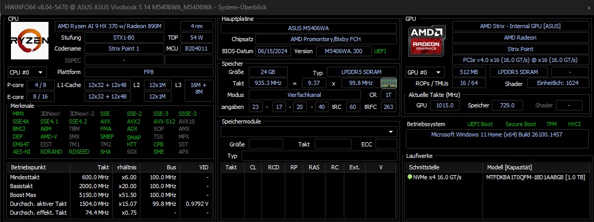This screenshot has width=594, height=222.
Task: Click the empty Speichermodule Typ field
Action: point(319,156)
